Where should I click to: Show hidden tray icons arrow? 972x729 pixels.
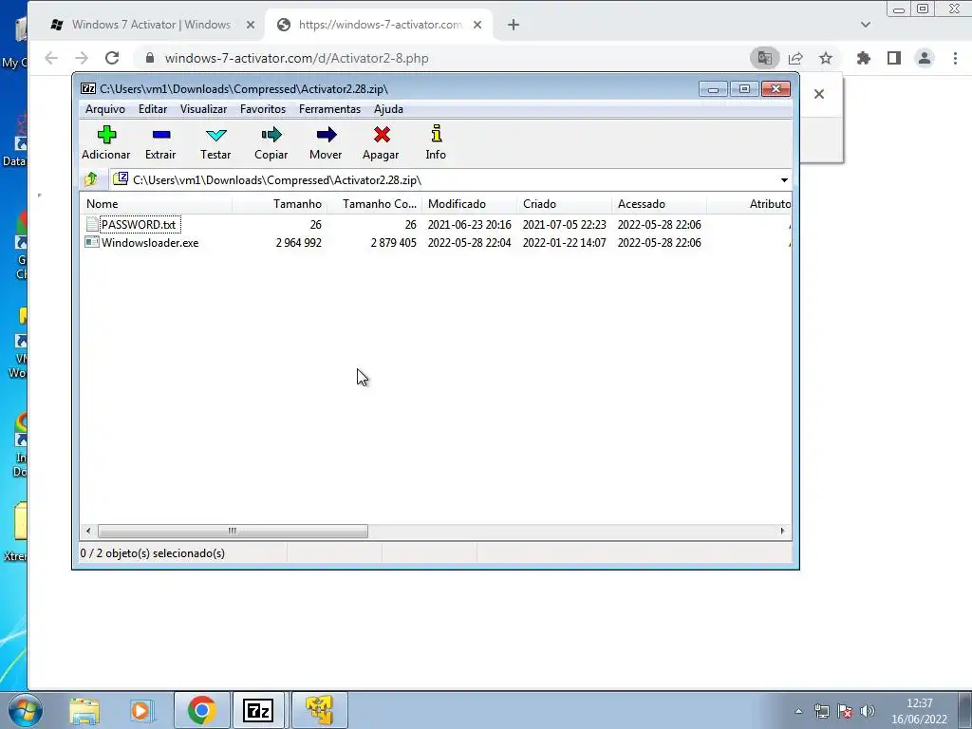click(798, 711)
